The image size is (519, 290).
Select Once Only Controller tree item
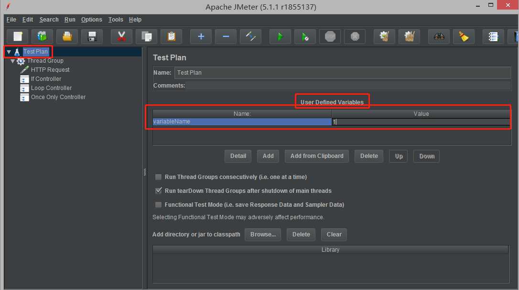(x=58, y=97)
